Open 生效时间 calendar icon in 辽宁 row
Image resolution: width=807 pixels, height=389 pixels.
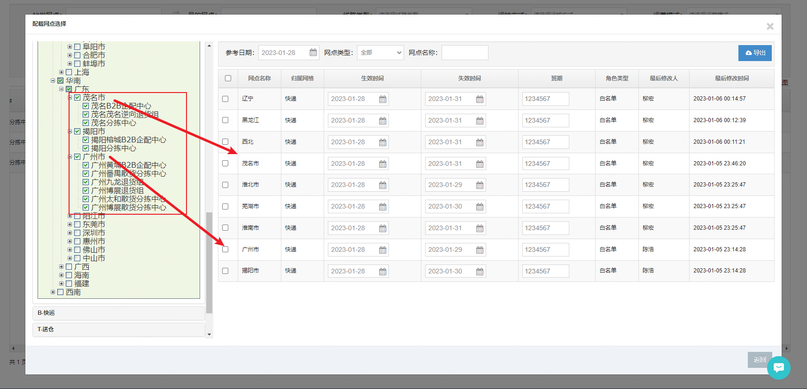(x=383, y=99)
